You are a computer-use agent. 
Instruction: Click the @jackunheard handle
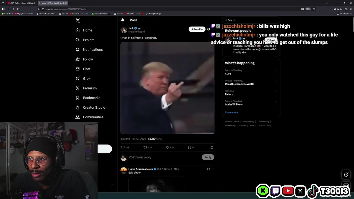136,32
